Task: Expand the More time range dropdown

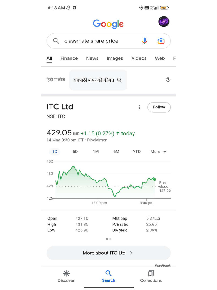Action: [158, 152]
